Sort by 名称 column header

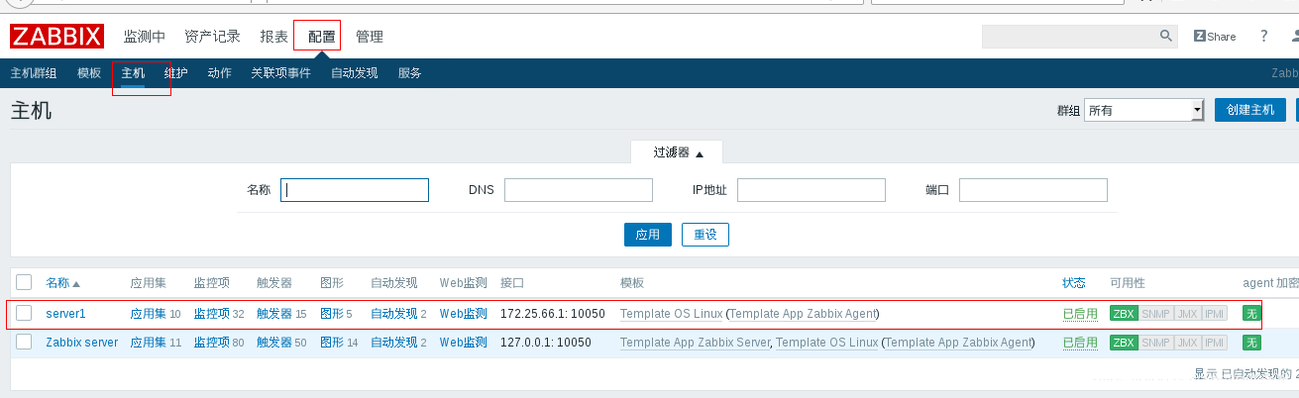[x=63, y=283]
